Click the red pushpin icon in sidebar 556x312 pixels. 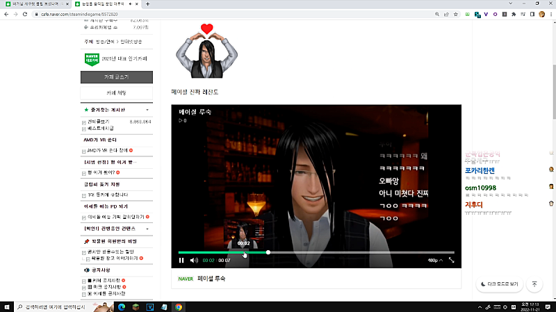[x=86, y=241]
